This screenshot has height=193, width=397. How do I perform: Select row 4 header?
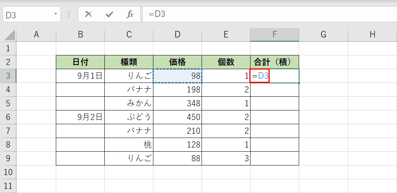coord(8,89)
